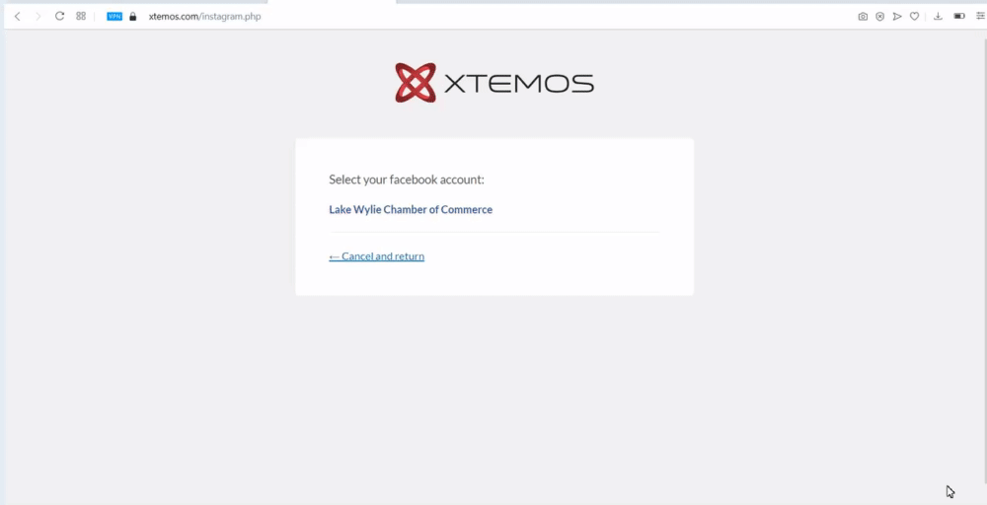View site security via padlock icon
The image size is (987, 505).
click(133, 17)
